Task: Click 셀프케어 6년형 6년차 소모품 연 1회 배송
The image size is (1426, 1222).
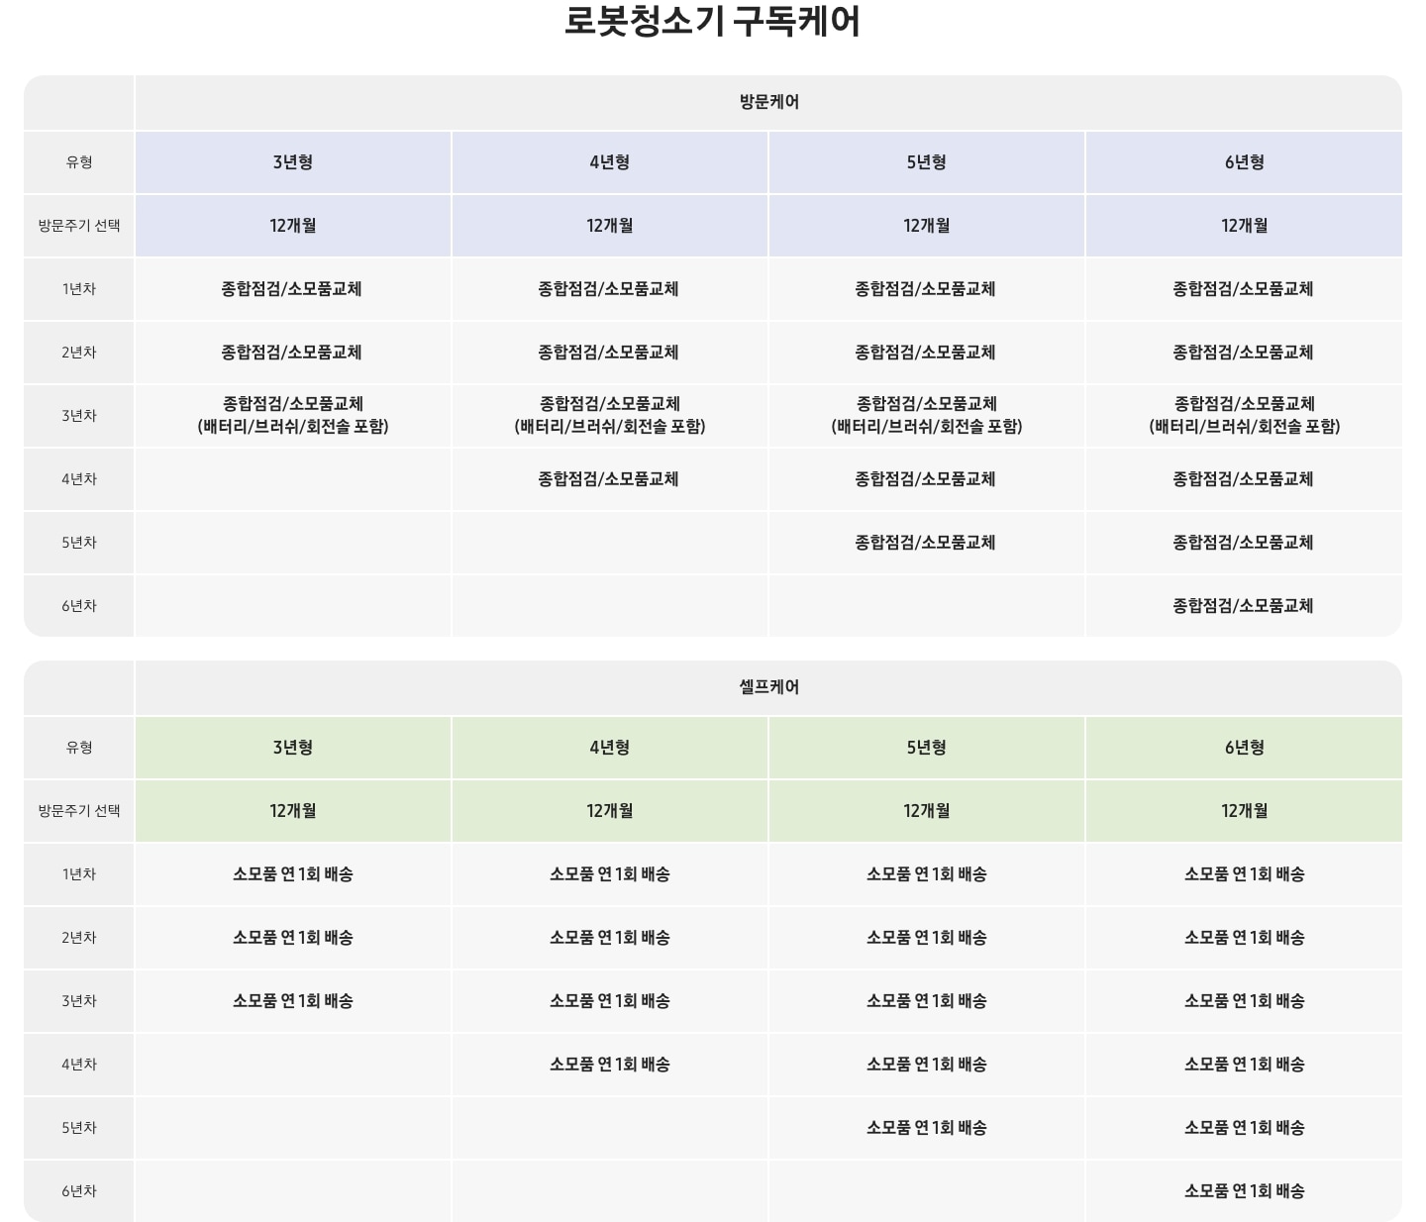Action: pyautogui.click(x=1245, y=1191)
